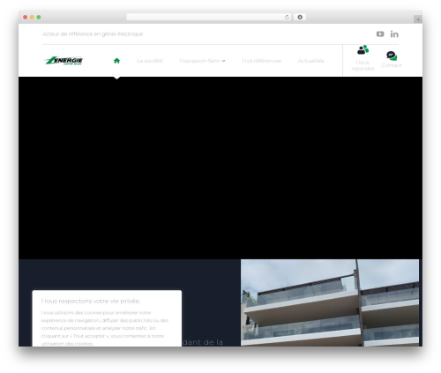Maximize window with green button

[x=39, y=17]
